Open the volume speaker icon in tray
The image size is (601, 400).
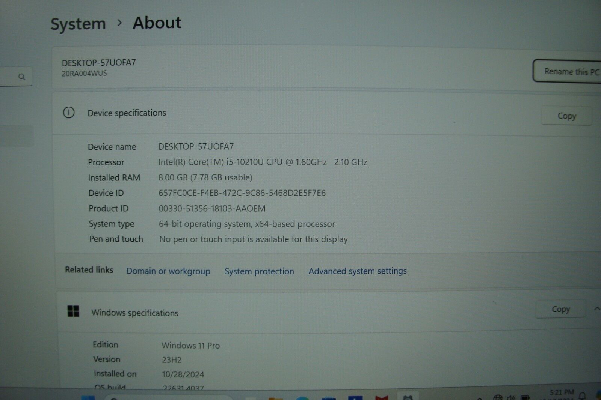click(x=511, y=397)
